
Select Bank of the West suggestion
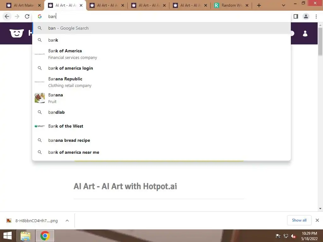[x=161, y=126]
